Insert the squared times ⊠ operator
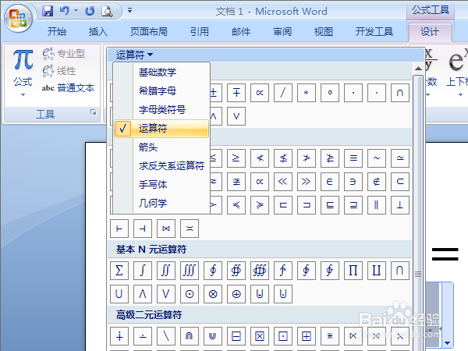 click(x=260, y=336)
